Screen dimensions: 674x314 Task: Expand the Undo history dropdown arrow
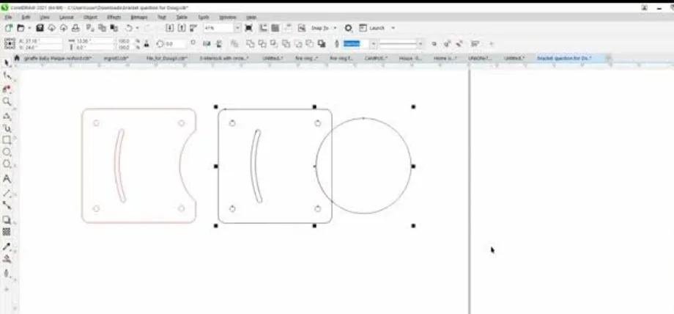point(138,28)
